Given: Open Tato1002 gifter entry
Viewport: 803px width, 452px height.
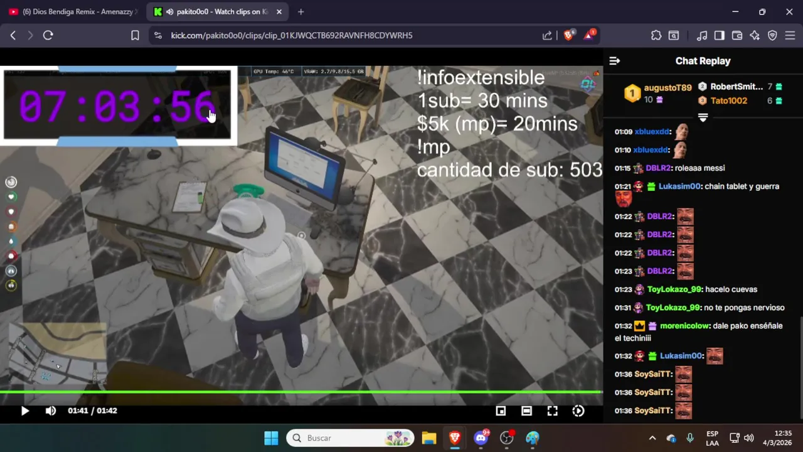Looking at the screenshot, I should [x=740, y=100].
